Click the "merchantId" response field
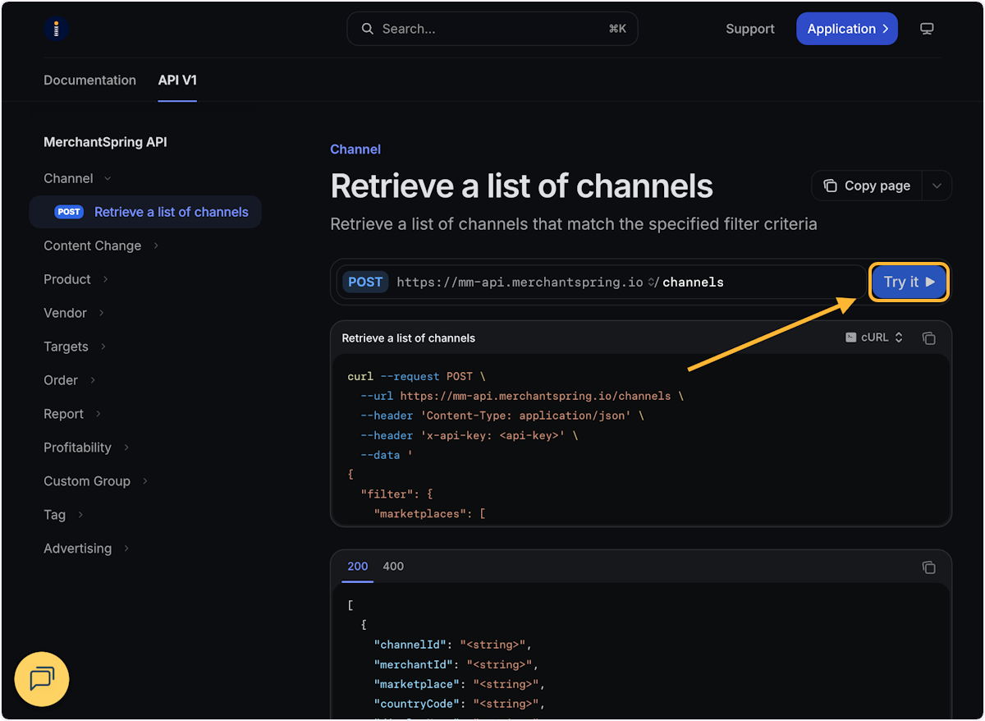Image resolution: width=985 pixels, height=721 pixels. click(413, 664)
